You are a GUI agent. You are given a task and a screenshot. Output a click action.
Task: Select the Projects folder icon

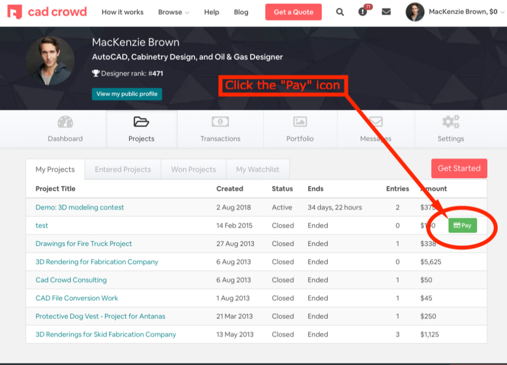pos(142,121)
